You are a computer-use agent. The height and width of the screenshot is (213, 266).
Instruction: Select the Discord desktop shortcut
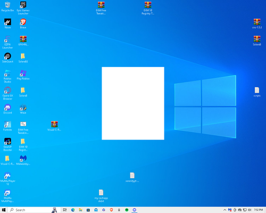[x=7, y=109]
